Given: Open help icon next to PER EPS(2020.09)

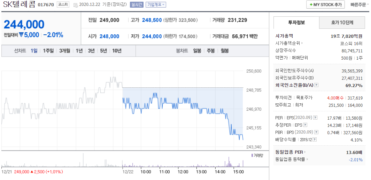Looking at the screenshot, I should (315, 118).
